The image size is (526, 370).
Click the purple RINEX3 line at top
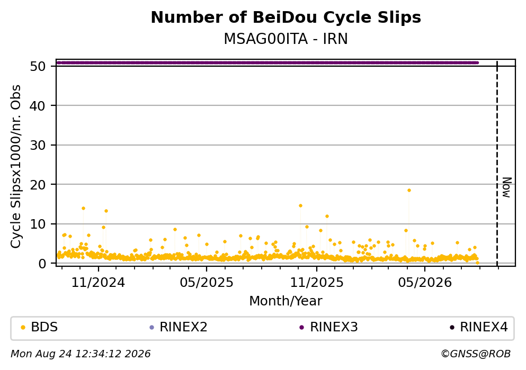(x=268, y=62)
